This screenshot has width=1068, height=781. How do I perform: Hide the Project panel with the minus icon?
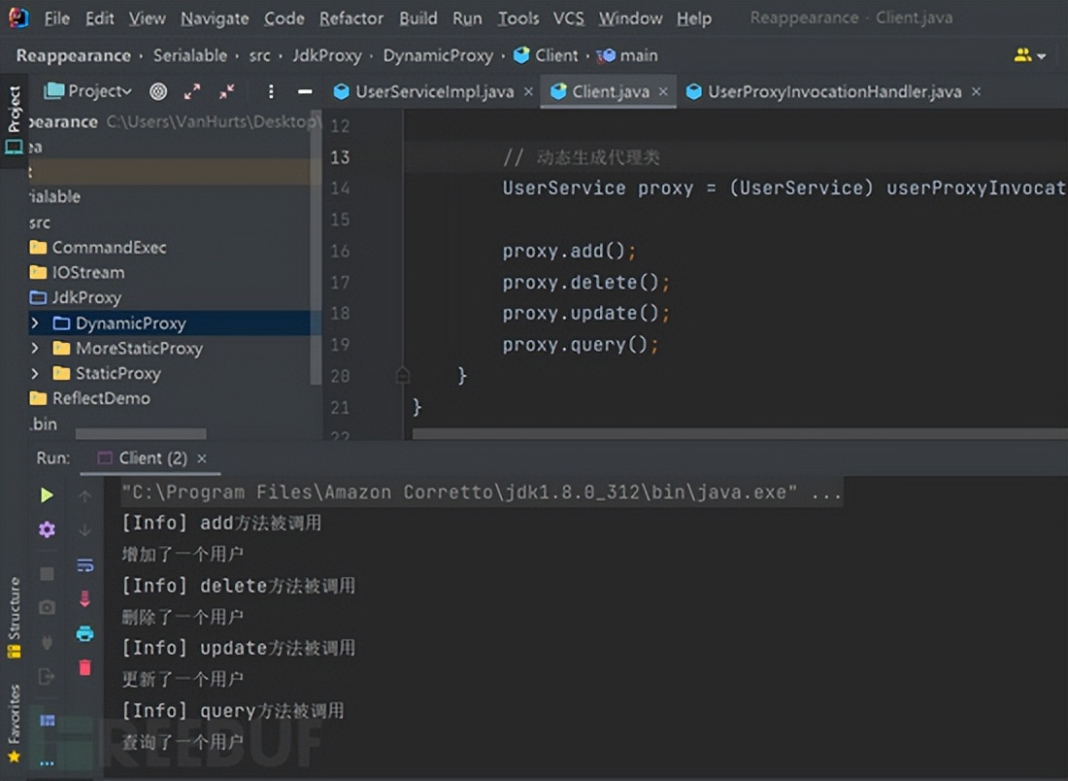pyautogui.click(x=305, y=91)
